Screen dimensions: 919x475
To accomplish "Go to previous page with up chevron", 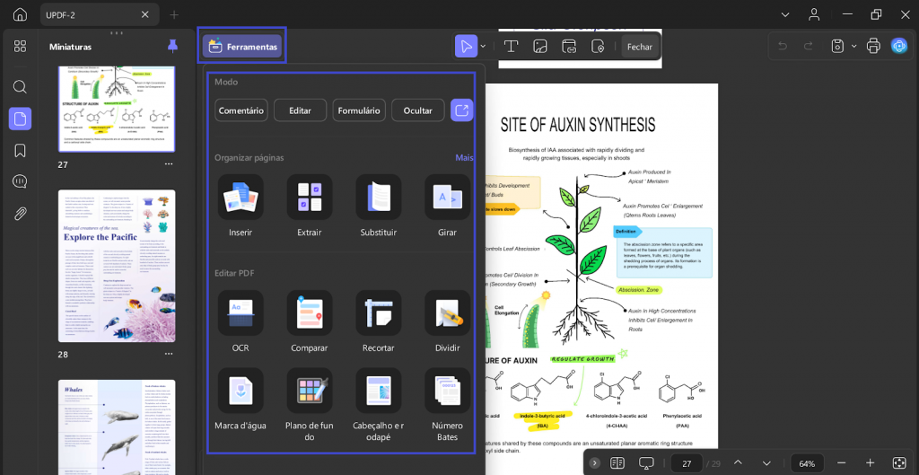I will pyautogui.click(x=738, y=463).
